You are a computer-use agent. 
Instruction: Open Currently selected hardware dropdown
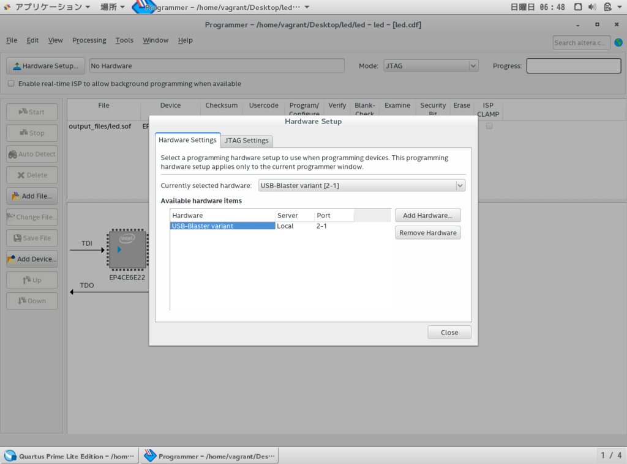click(362, 185)
